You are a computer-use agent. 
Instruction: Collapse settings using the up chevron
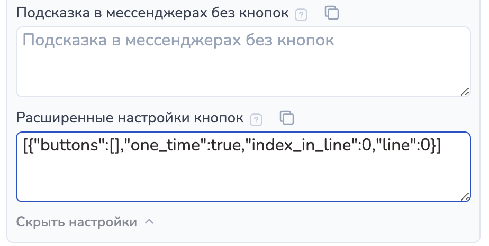[x=149, y=222]
